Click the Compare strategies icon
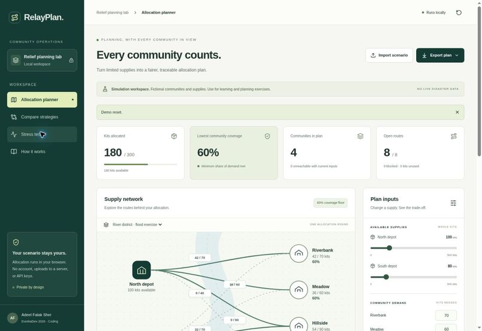Image resolution: width=482 pixels, height=331 pixels. click(x=14, y=117)
